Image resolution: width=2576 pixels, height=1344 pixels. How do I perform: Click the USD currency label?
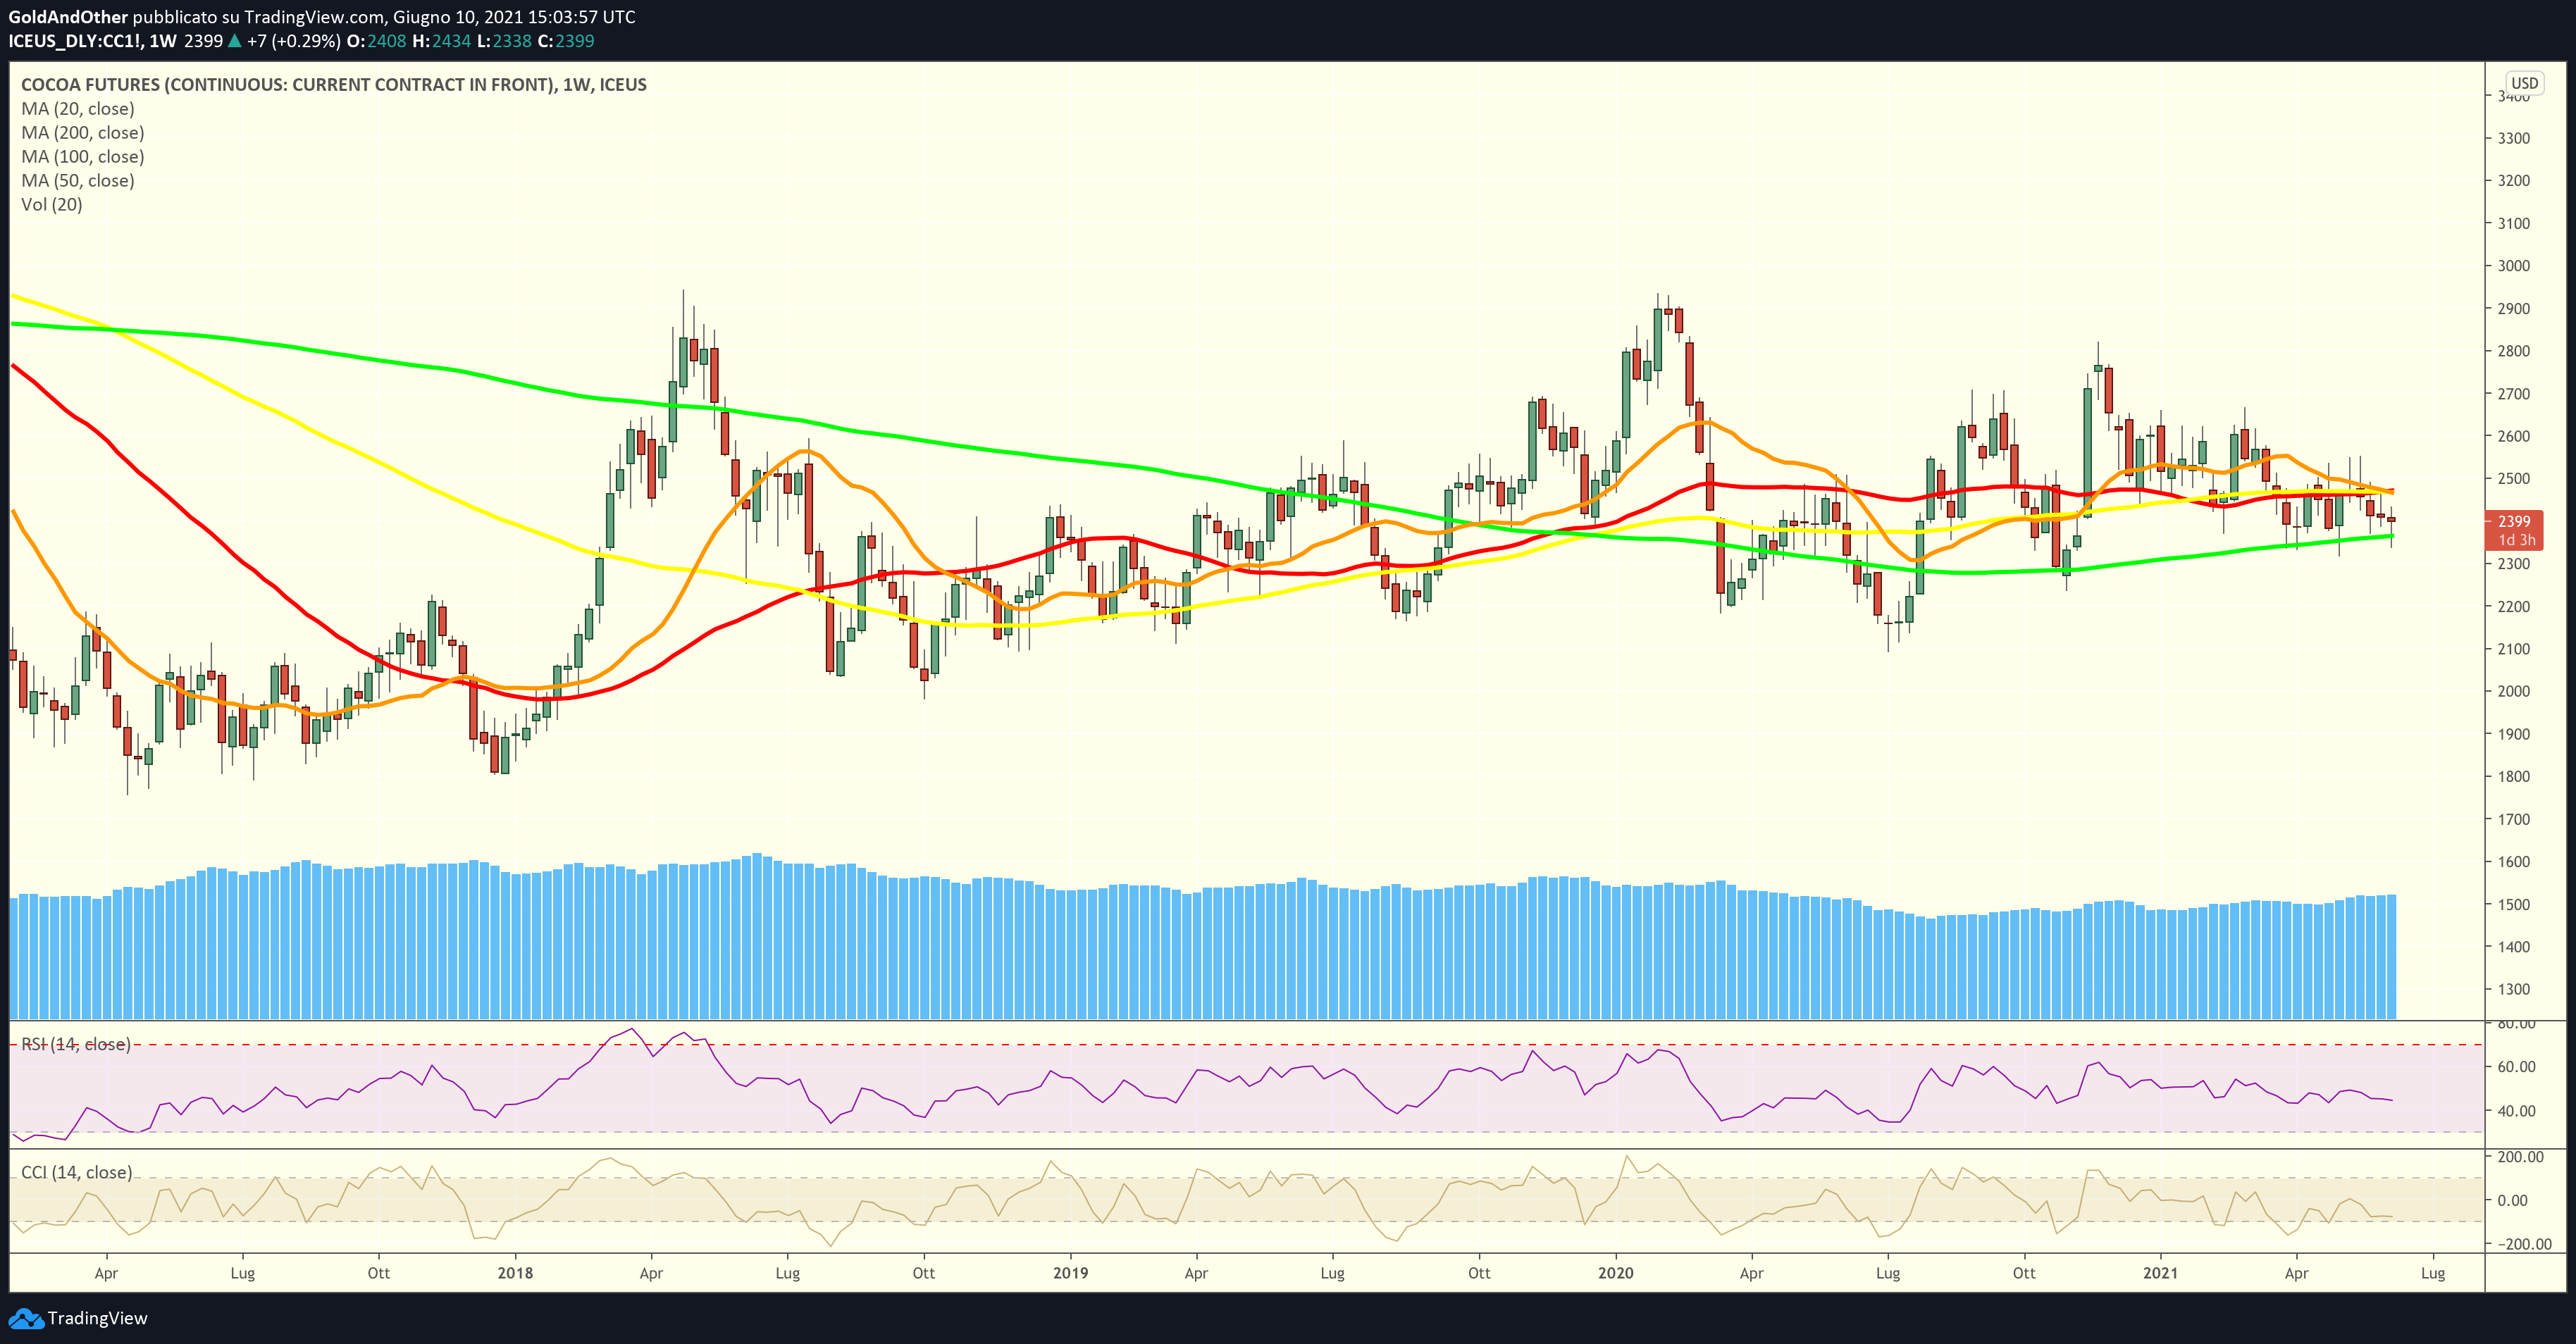click(2525, 83)
